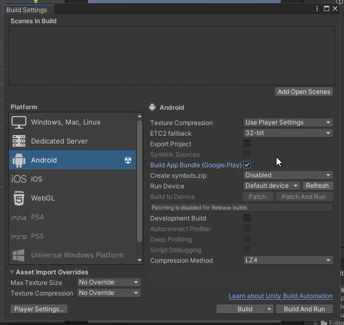The height and width of the screenshot is (325, 344).
Task: Click the Unity logo on Android row
Action: 128,160
